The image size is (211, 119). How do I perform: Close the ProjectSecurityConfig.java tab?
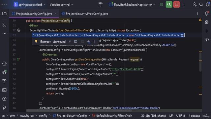pos(55,14)
